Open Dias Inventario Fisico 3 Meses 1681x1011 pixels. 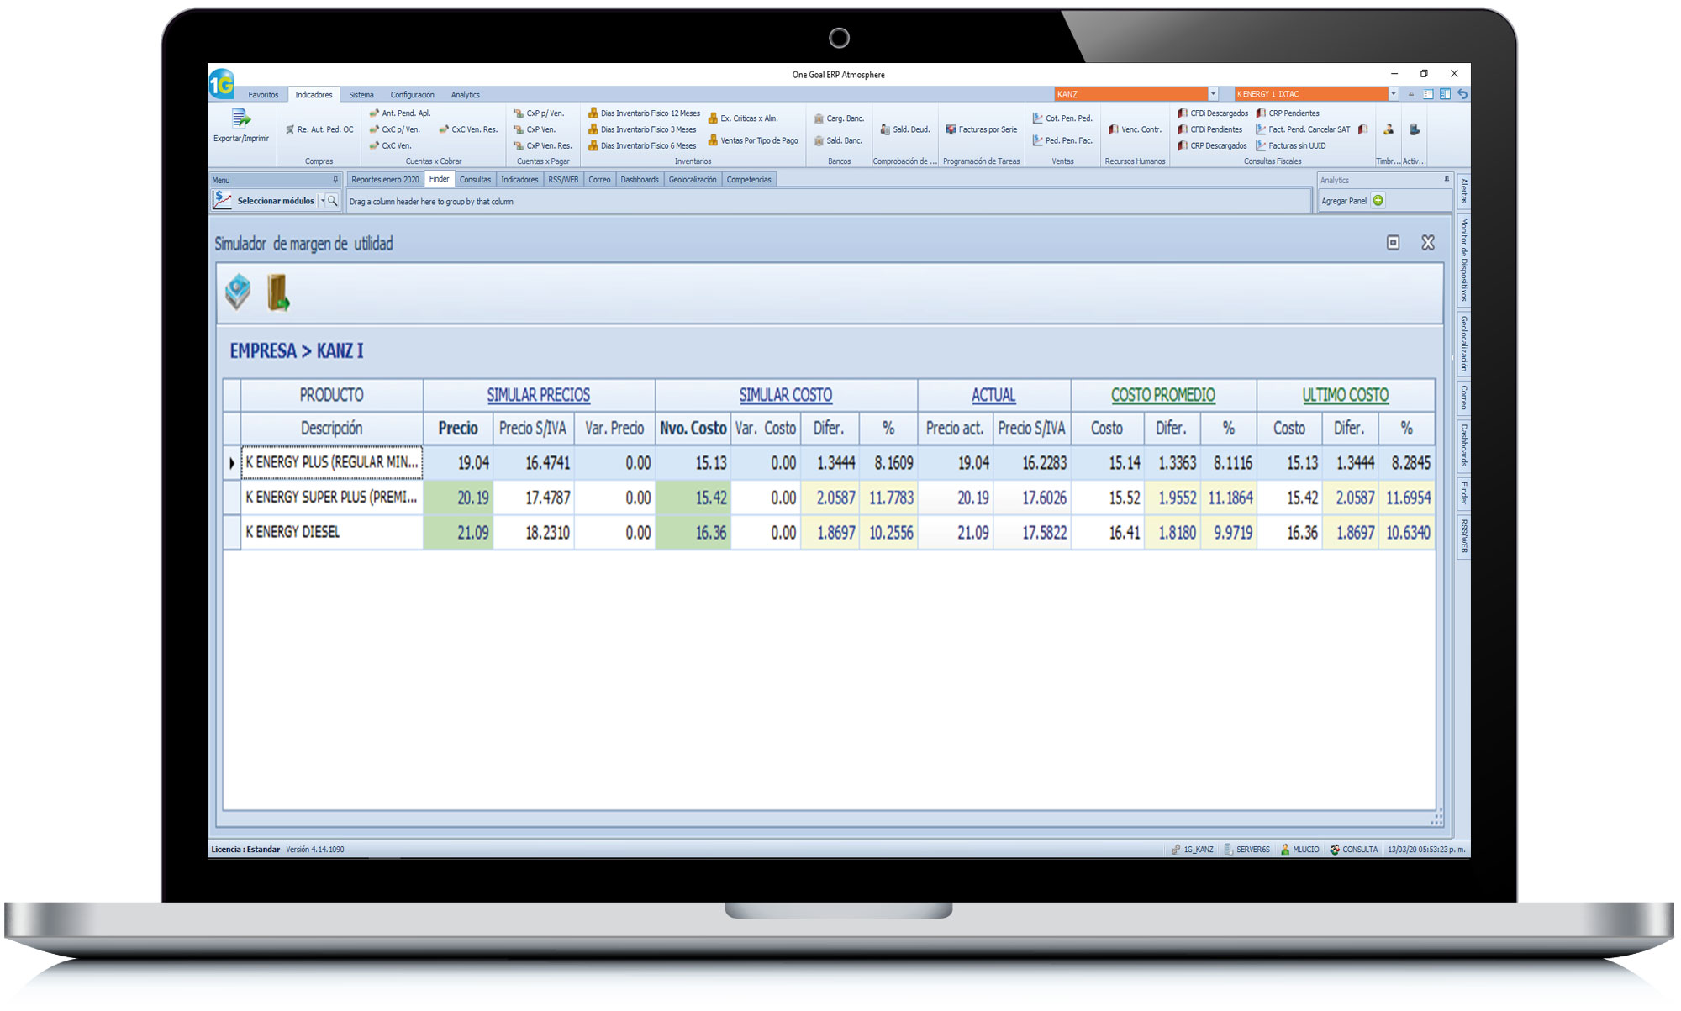point(642,129)
